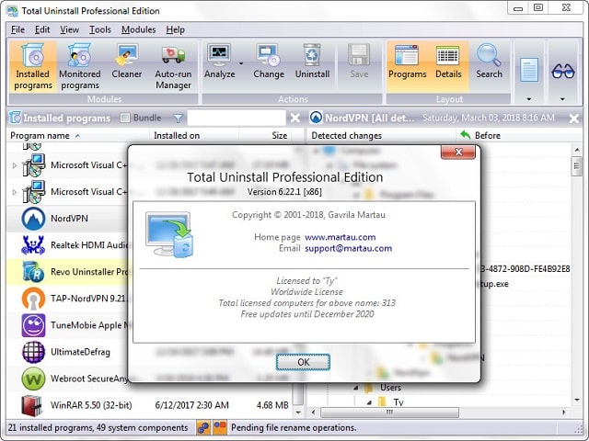This screenshot has height=441, width=589.
Task: Click OK in the About dialog
Action: 303,362
